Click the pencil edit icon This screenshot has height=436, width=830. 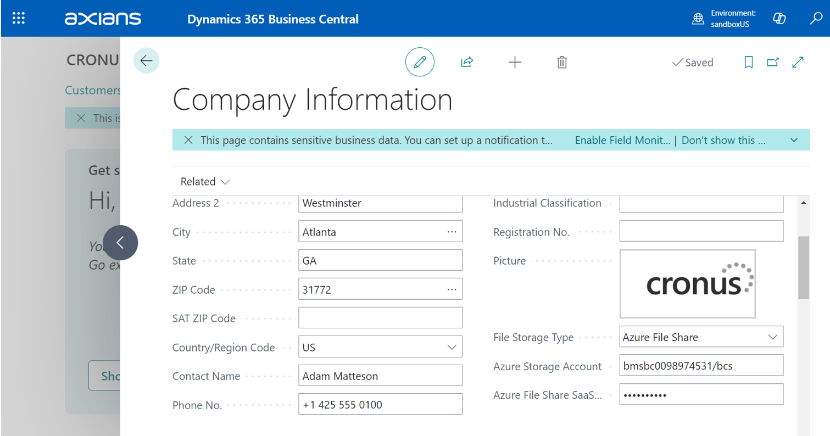[x=420, y=62]
